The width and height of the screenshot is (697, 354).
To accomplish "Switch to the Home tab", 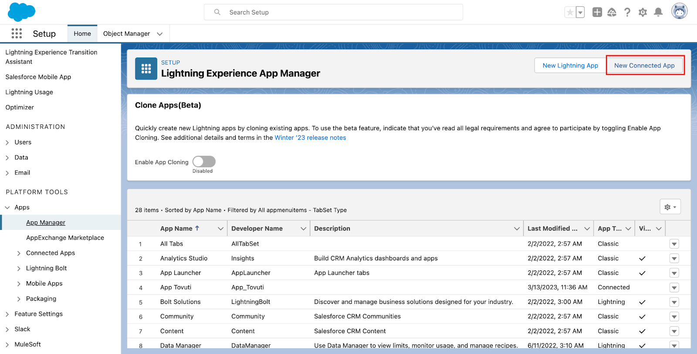I will click(82, 34).
